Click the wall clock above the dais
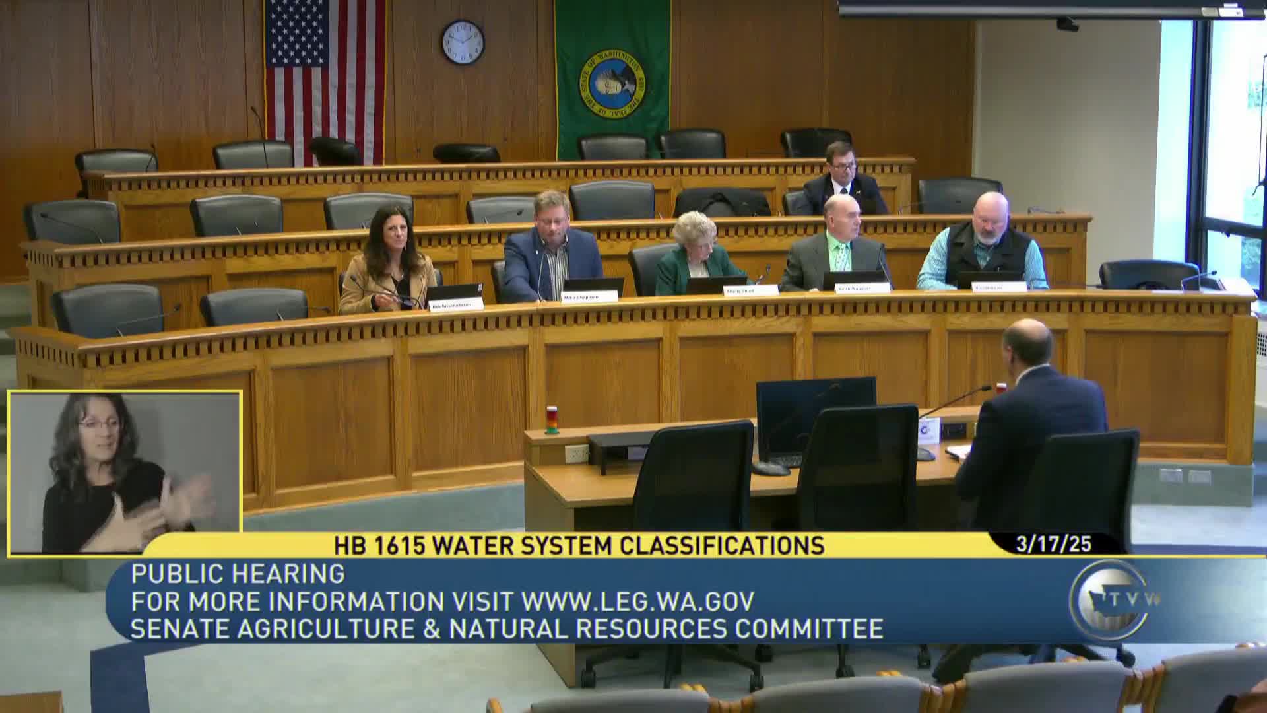The image size is (1267, 713). pos(463,42)
